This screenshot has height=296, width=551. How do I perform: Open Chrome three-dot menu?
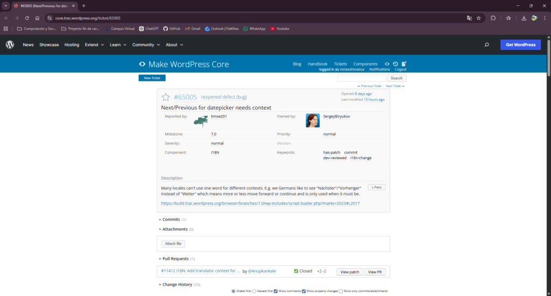[545, 18]
